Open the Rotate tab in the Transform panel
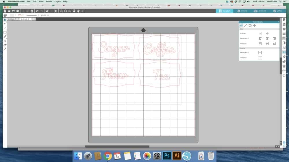289x162 pixels. (250, 26)
